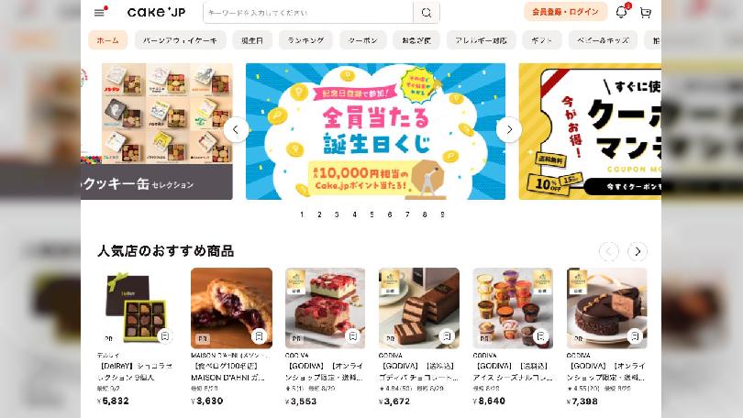Advance recommended products carousel right
Viewport: 743px width, 418px height.
click(x=638, y=251)
